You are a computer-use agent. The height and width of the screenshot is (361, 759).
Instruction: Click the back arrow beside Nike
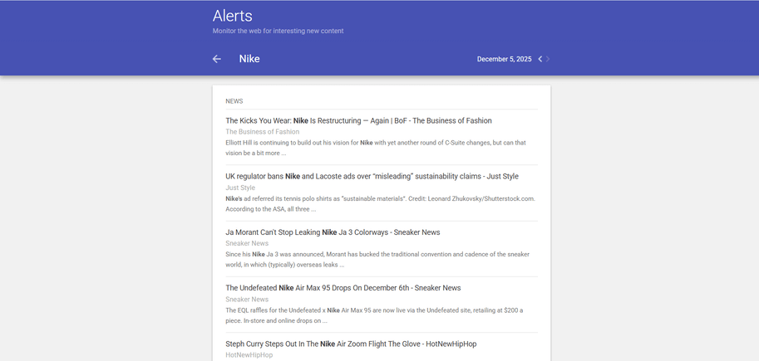(217, 59)
